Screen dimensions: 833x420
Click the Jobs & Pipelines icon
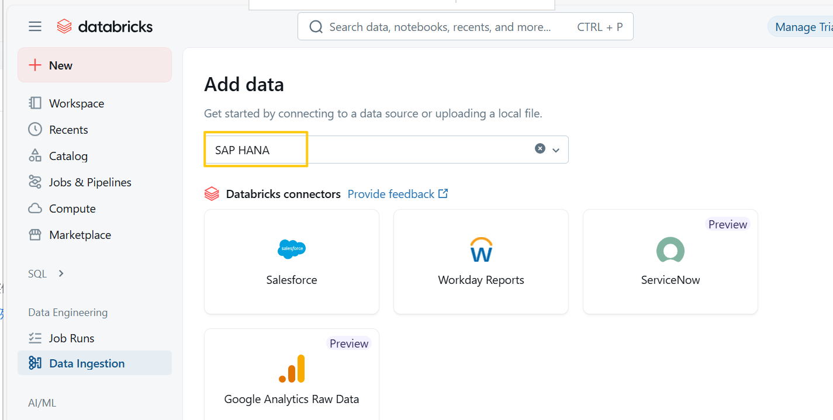tap(35, 182)
